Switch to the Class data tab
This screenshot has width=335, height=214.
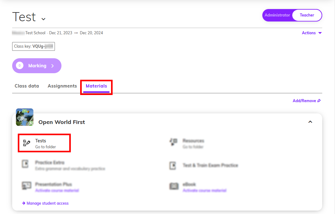[27, 86]
